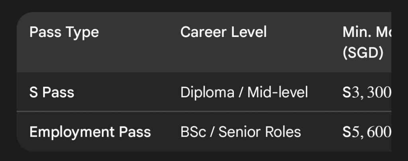Click the "(SGD)" label in the header
This screenshot has height=161, width=408.
tap(363, 54)
